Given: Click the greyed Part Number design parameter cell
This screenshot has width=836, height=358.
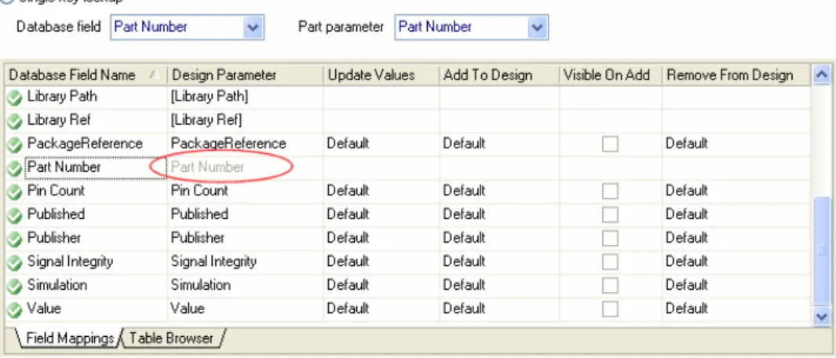Looking at the screenshot, I should point(245,167).
